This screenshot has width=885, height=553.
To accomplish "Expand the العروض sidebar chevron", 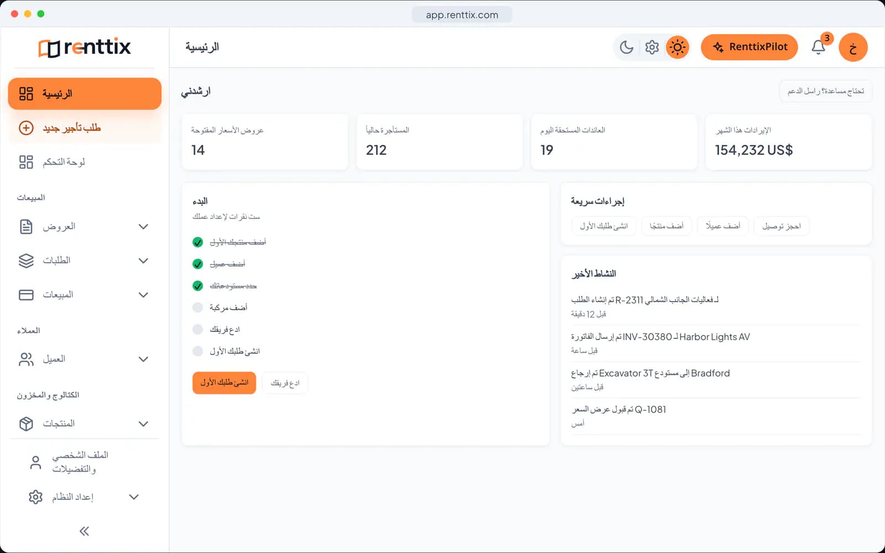I will (x=143, y=227).
